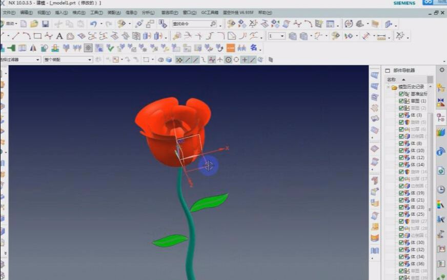Open the History clock sidebar tab
Viewport: 447px width, 280px height.
pos(441,189)
